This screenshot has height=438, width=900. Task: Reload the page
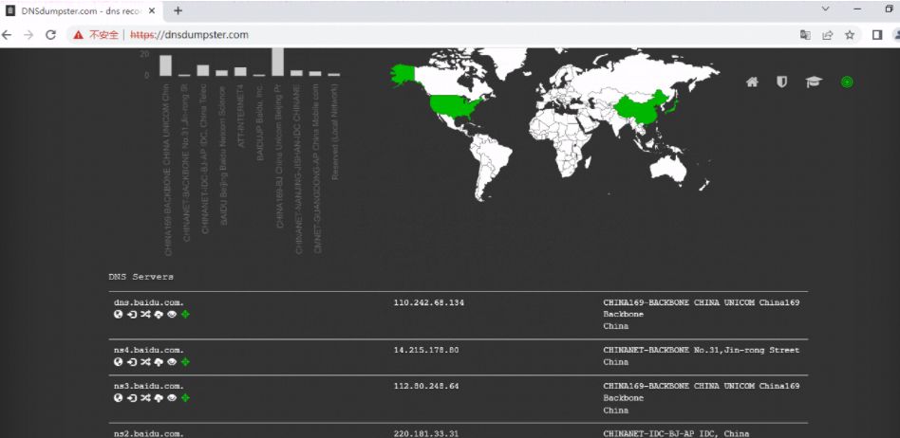pyautogui.click(x=50, y=35)
